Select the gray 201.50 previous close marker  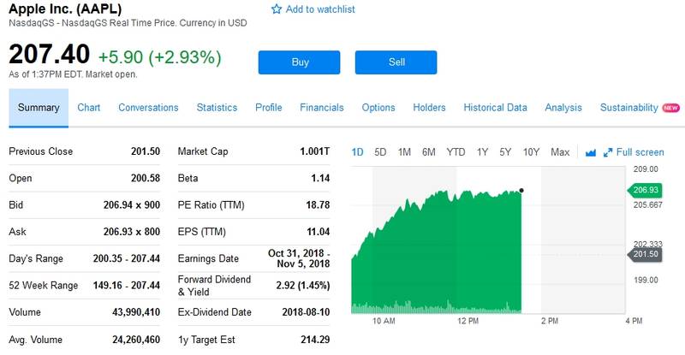click(x=645, y=254)
